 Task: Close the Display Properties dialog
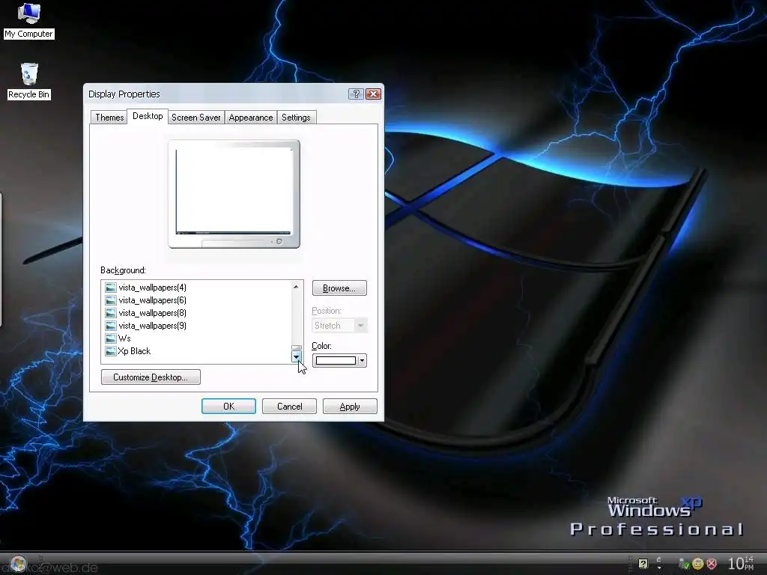[x=373, y=94]
